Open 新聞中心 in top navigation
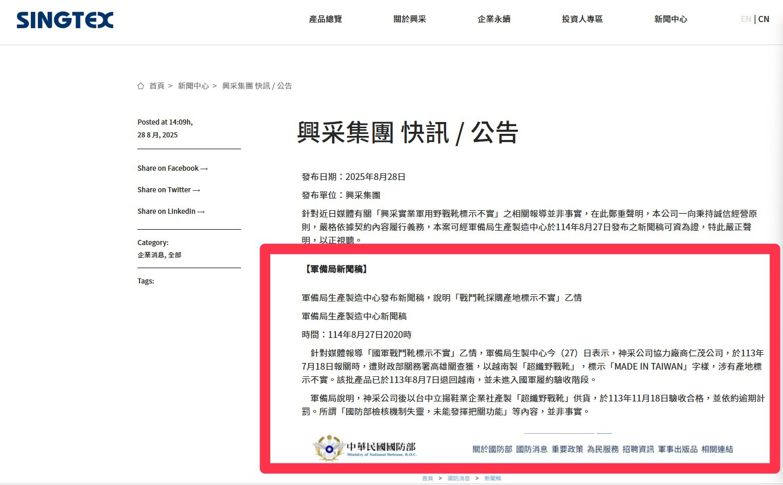The height and width of the screenshot is (485, 783). (x=670, y=19)
